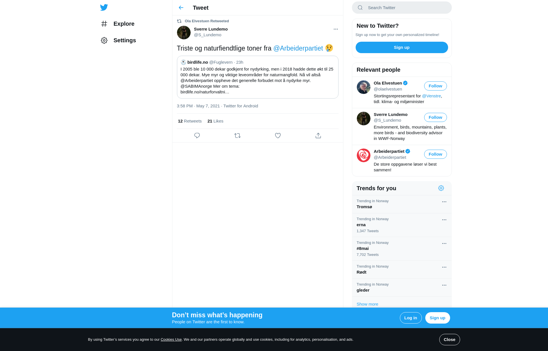Follow Ola Elvestuen

click(x=435, y=86)
